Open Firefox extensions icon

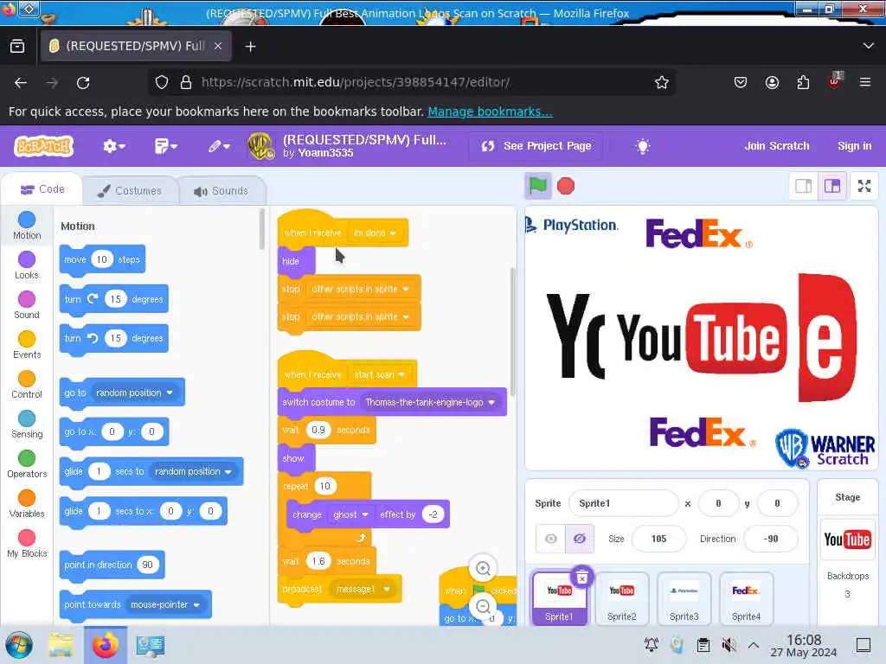(803, 83)
